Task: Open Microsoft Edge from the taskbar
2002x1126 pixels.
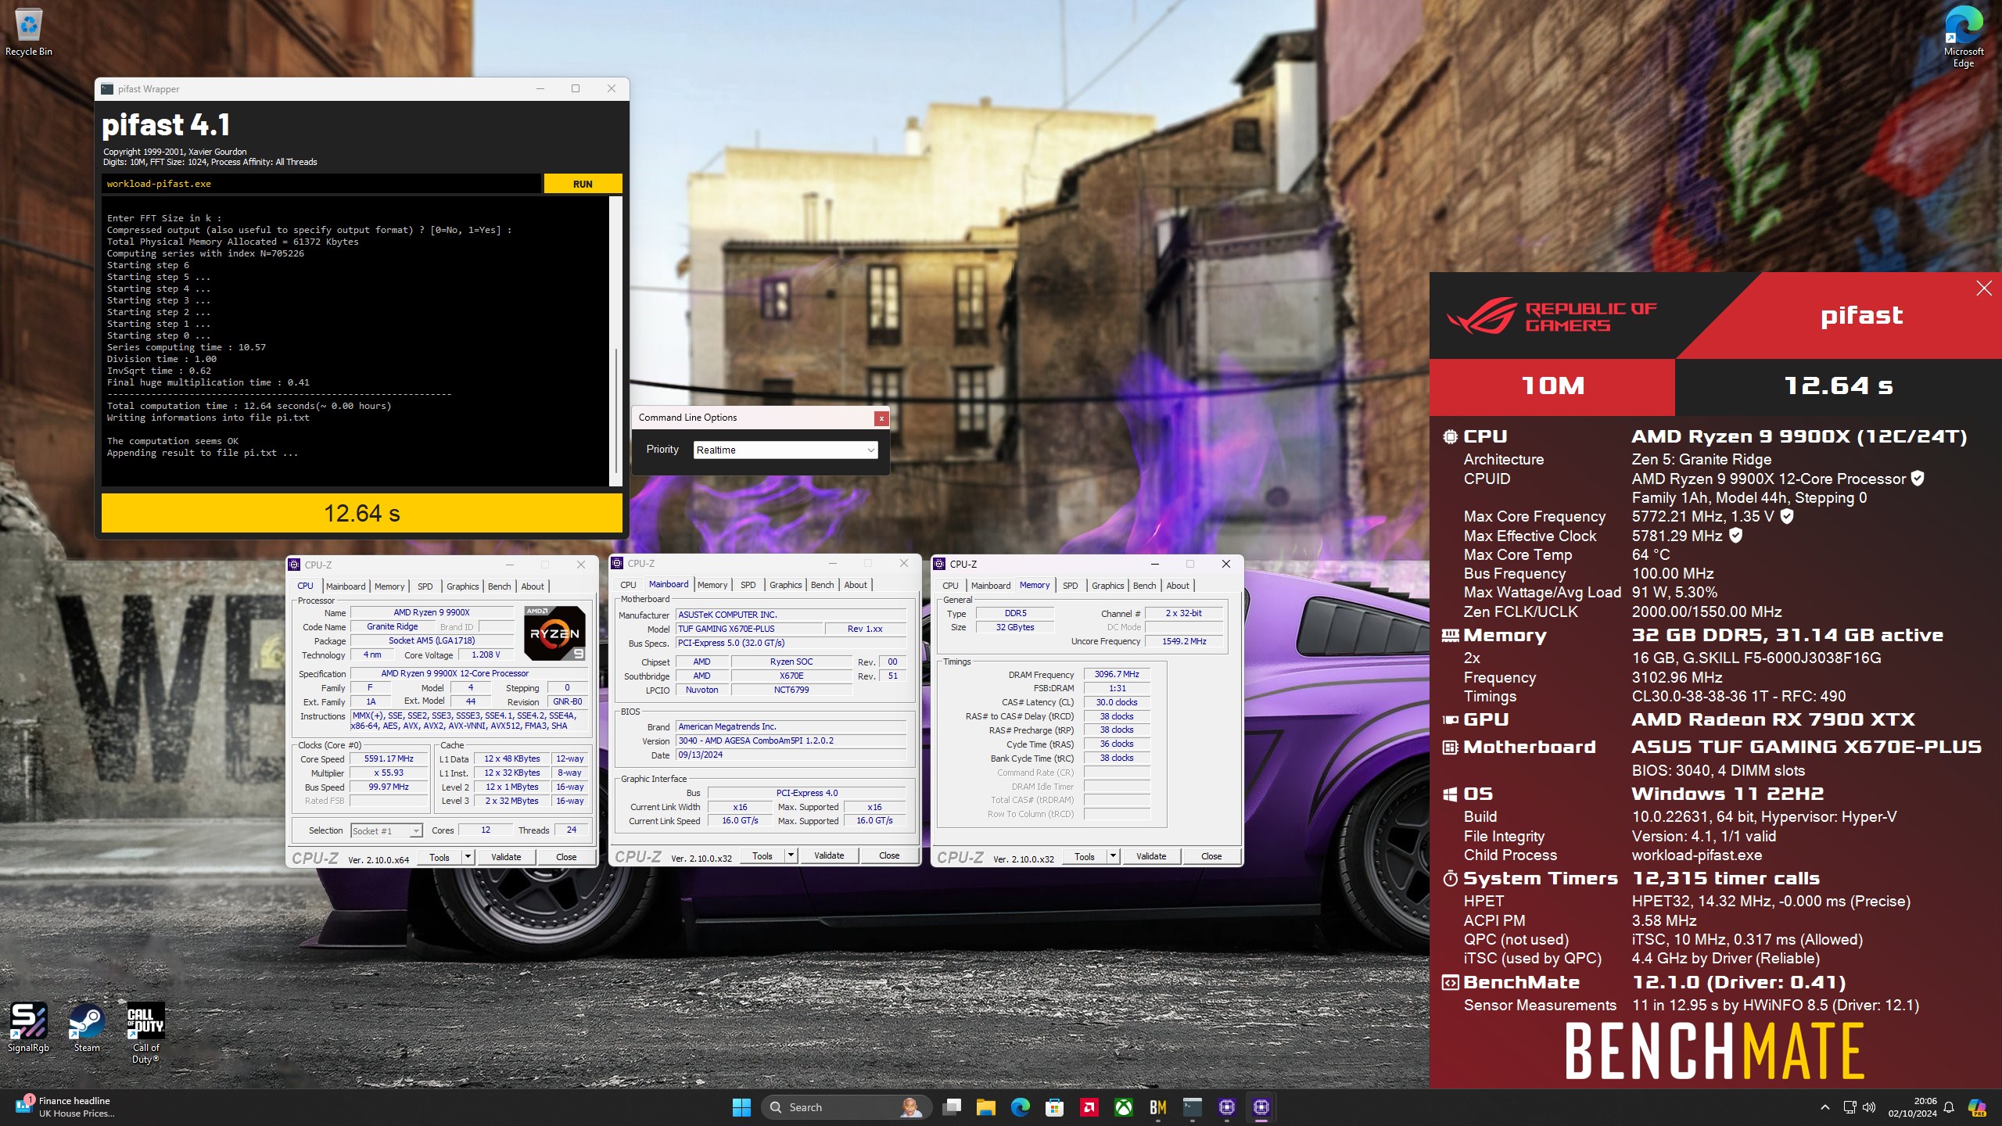Action: (x=1021, y=1107)
